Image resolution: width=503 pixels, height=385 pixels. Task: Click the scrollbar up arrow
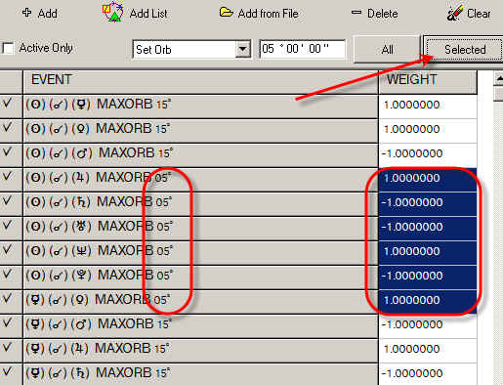pyautogui.click(x=498, y=78)
